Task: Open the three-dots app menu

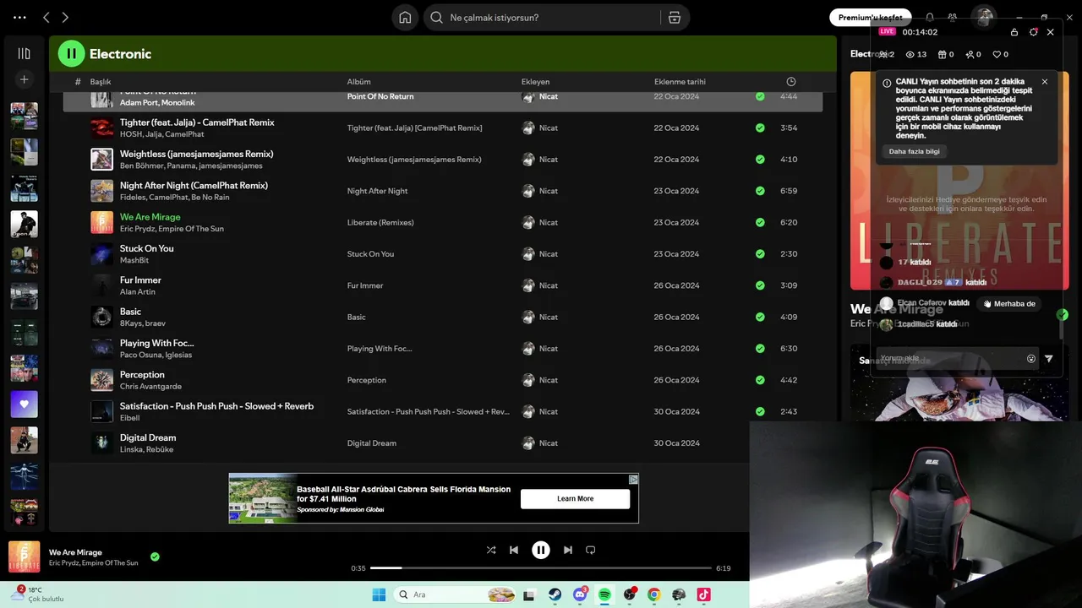Action: click(x=19, y=18)
